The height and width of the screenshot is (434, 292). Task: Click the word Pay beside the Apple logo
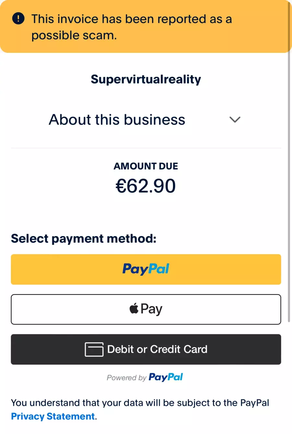pyautogui.click(x=152, y=309)
